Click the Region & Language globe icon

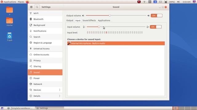31,43
